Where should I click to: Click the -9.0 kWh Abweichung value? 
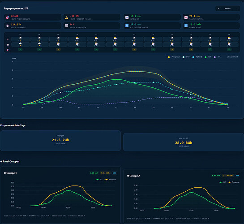point(195,25)
